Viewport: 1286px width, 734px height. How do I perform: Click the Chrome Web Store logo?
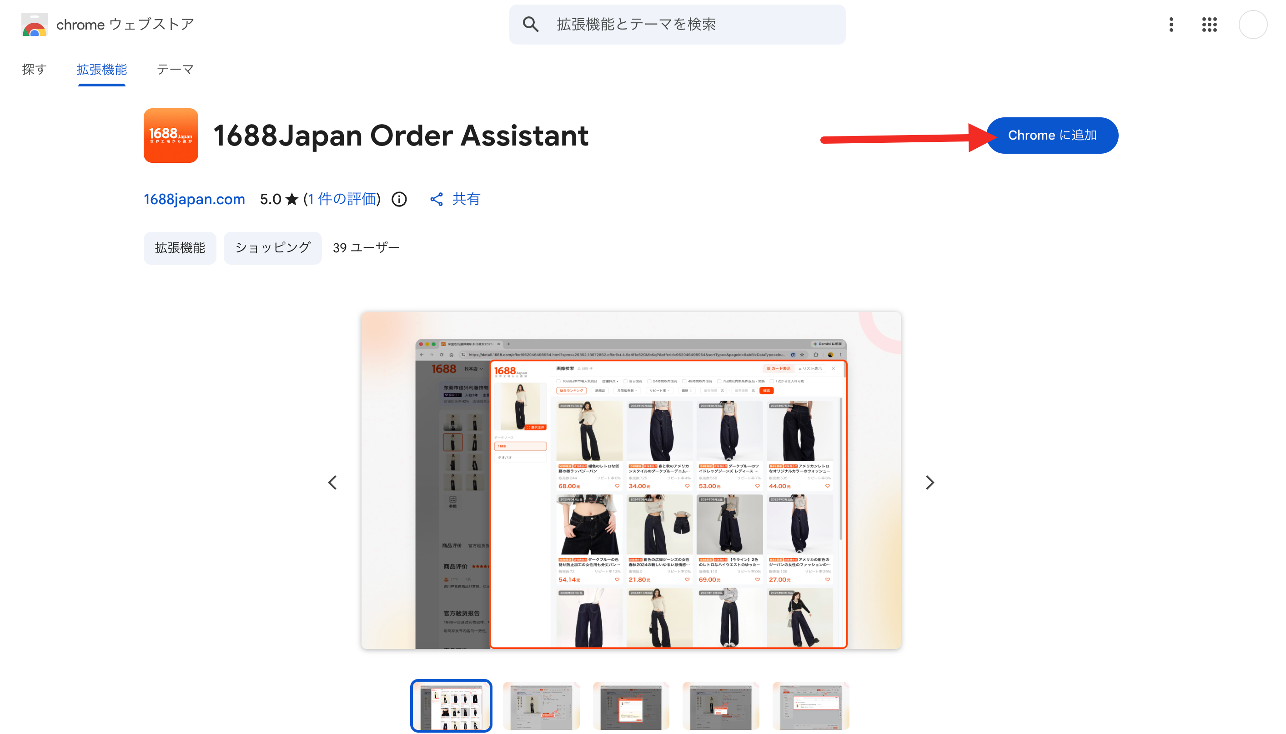(x=34, y=25)
